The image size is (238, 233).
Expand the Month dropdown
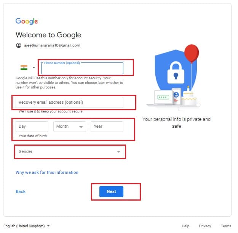click(70, 127)
